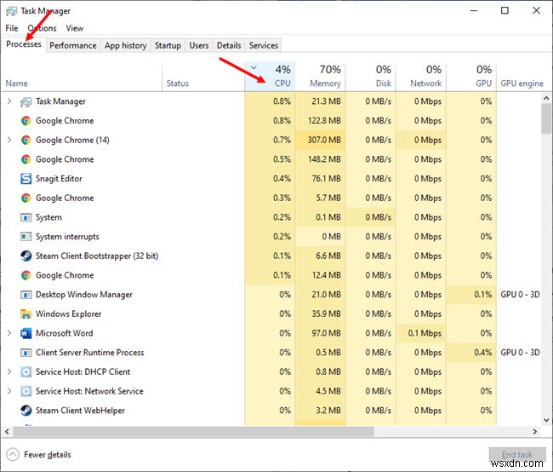Select the Snagit Editor process row
This screenshot has height=472, width=553.
pyautogui.click(x=271, y=179)
